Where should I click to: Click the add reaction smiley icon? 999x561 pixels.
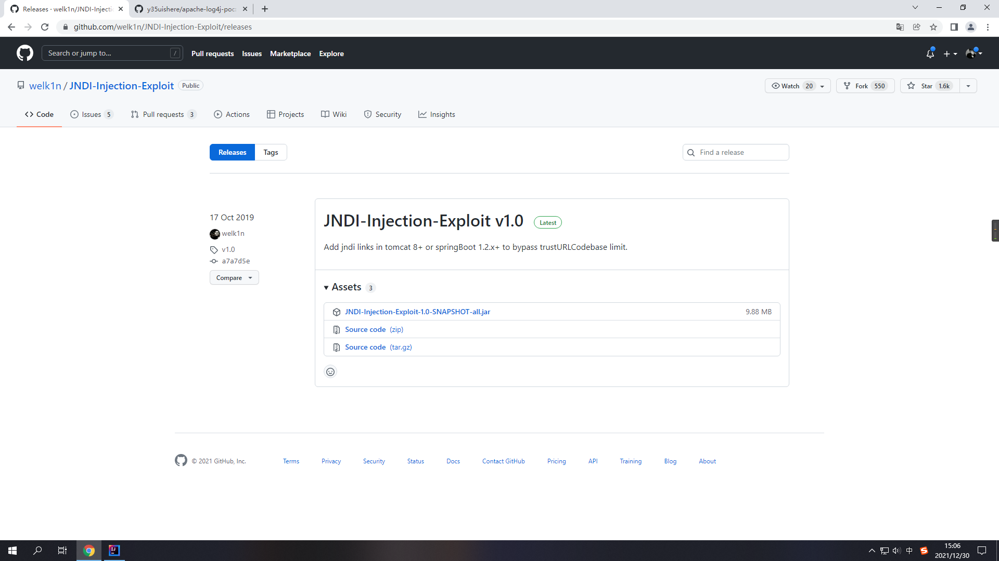pyautogui.click(x=330, y=372)
